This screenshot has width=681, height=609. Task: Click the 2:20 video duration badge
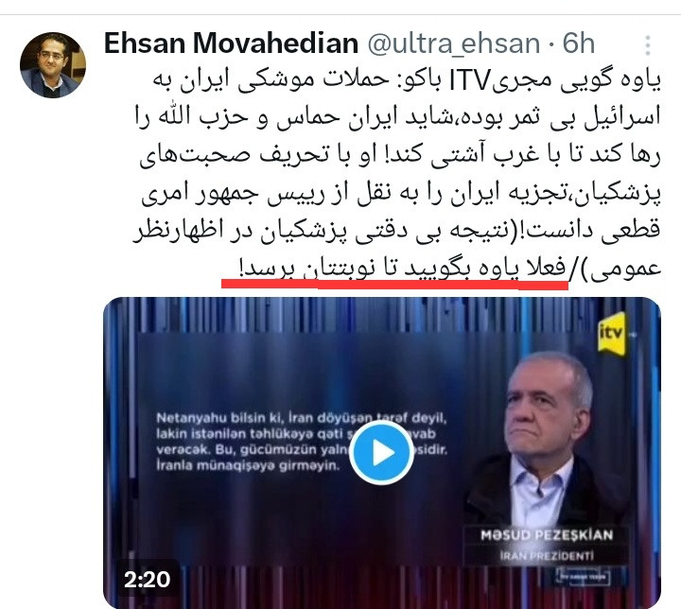click(148, 580)
